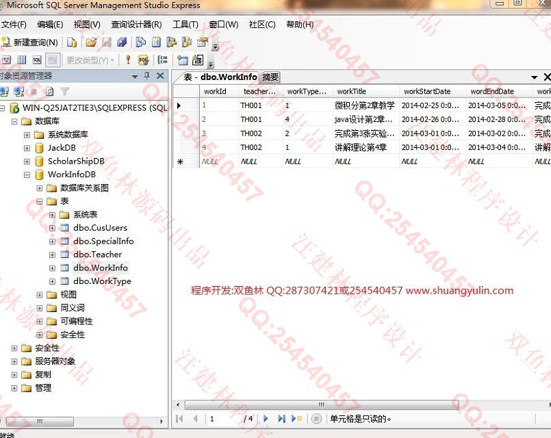Show the SQL pane
Viewport: 551px width, 438px height.
pos(37,60)
